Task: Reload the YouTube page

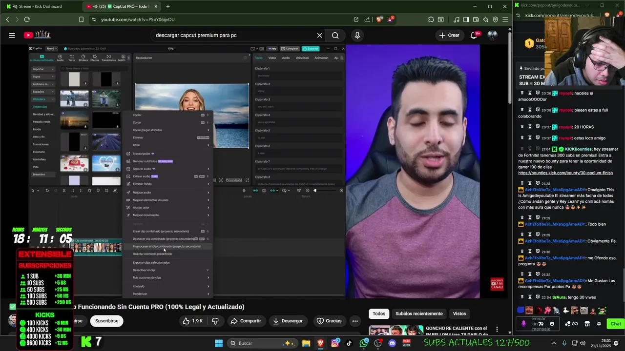Action: point(27,19)
